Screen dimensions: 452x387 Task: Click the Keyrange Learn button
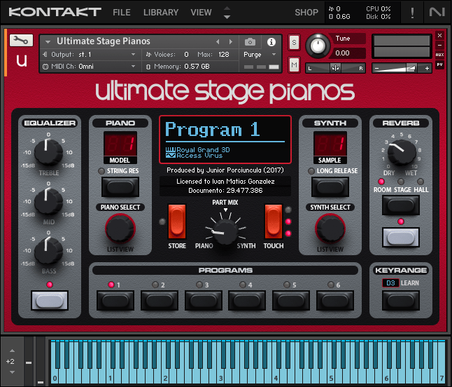pos(401,301)
